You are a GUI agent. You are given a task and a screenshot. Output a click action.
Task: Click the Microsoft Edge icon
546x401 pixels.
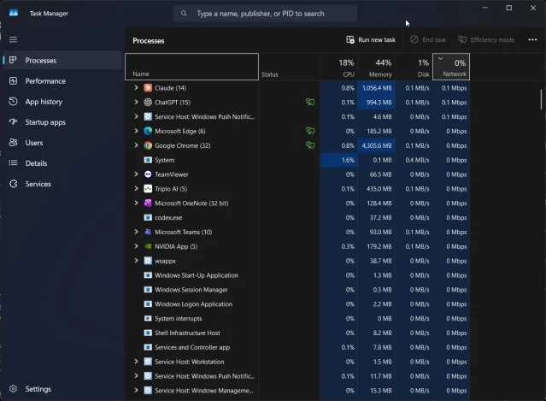[x=148, y=131]
